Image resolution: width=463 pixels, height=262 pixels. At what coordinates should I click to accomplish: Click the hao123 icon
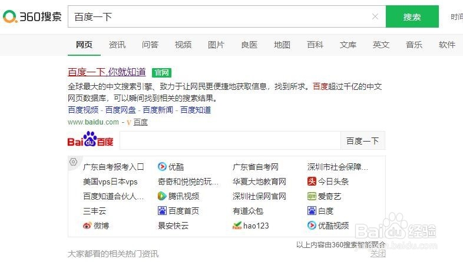tap(237, 226)
